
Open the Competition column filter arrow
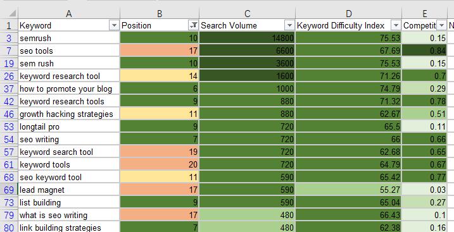click(x=441, y=26)
